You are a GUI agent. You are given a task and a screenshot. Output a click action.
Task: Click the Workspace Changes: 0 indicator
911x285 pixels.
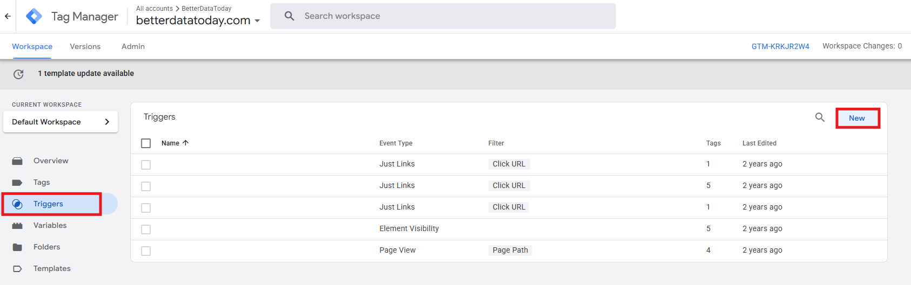[862, 46]
